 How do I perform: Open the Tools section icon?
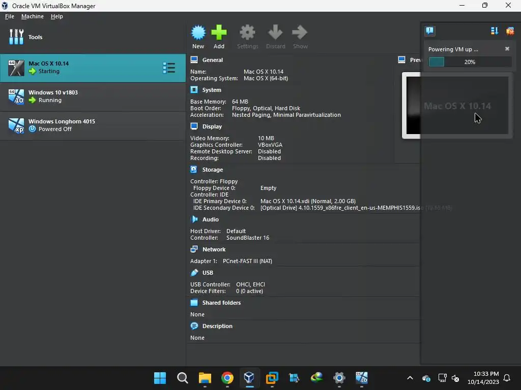point(16,37)
